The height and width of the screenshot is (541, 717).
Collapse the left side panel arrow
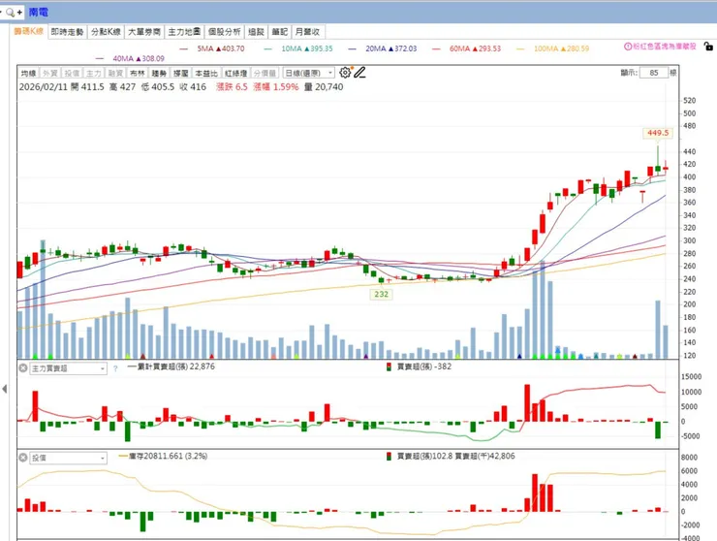(x=5, y=389)
